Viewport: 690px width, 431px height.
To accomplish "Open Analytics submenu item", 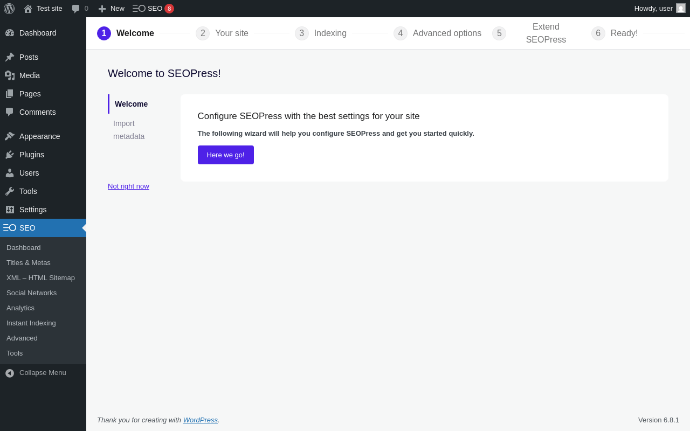I will [x=20, y=308].
